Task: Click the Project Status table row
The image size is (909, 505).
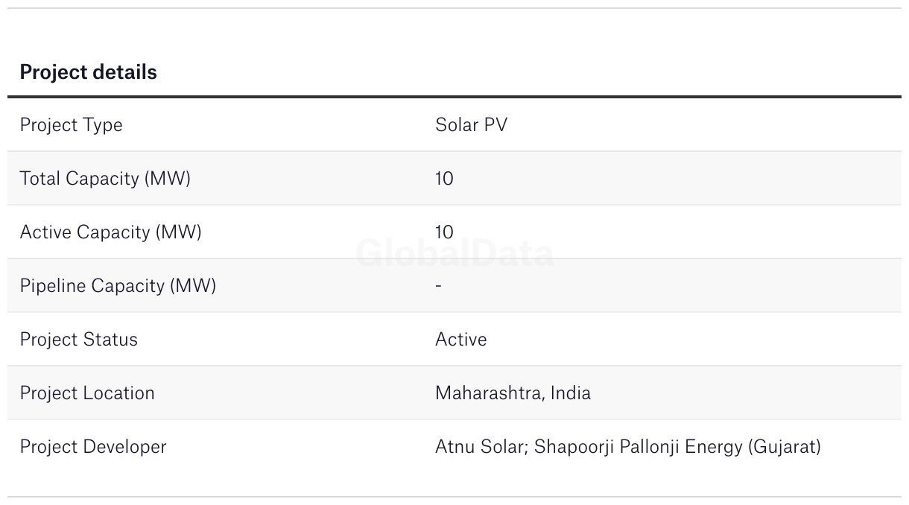Action: point(454,339)
